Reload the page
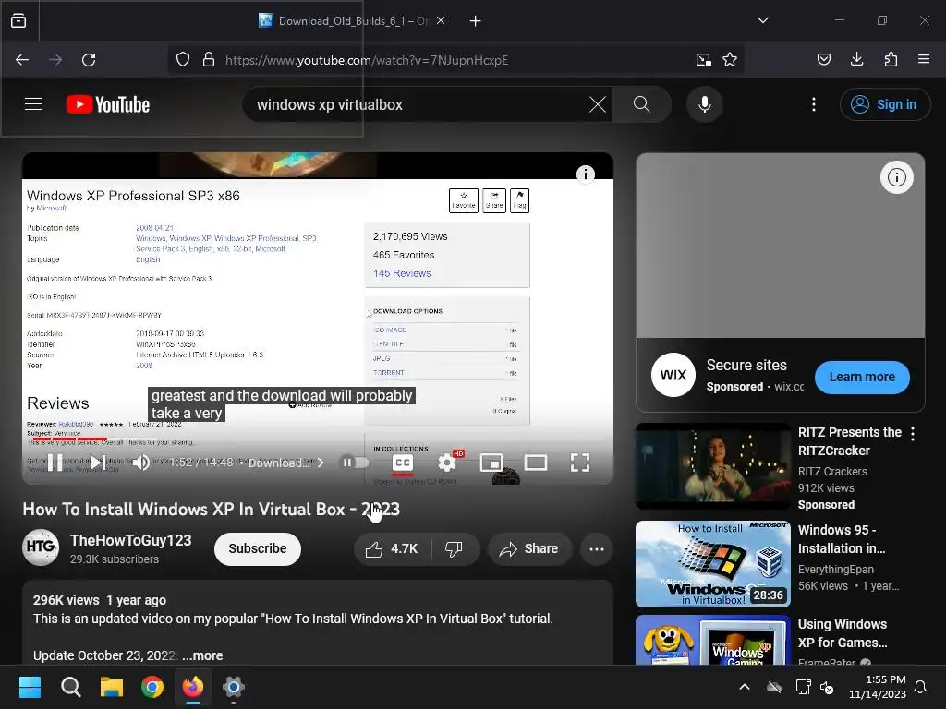The height and width of the screenshot is (709, 946). coord(89,60)
